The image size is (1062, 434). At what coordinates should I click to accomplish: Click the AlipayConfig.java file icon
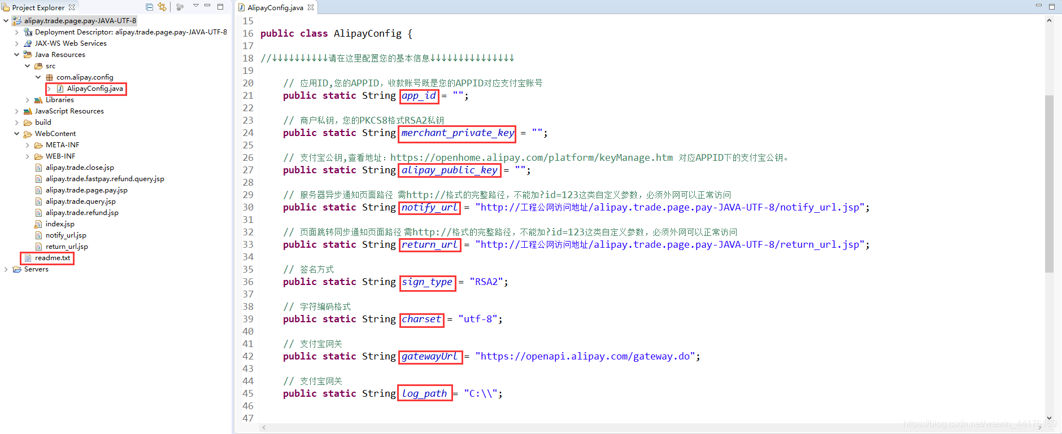point(60,89)
